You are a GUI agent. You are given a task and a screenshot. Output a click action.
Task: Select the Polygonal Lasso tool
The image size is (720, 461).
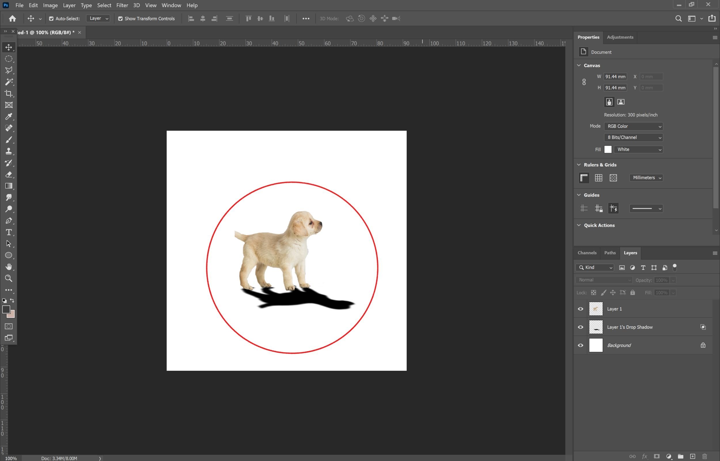(x=9, y=70)
